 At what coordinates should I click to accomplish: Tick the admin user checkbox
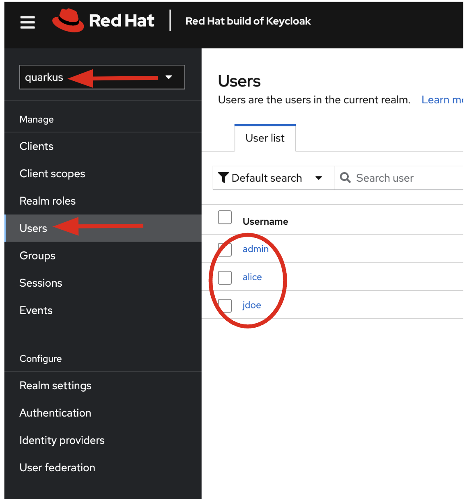point(225,249)
